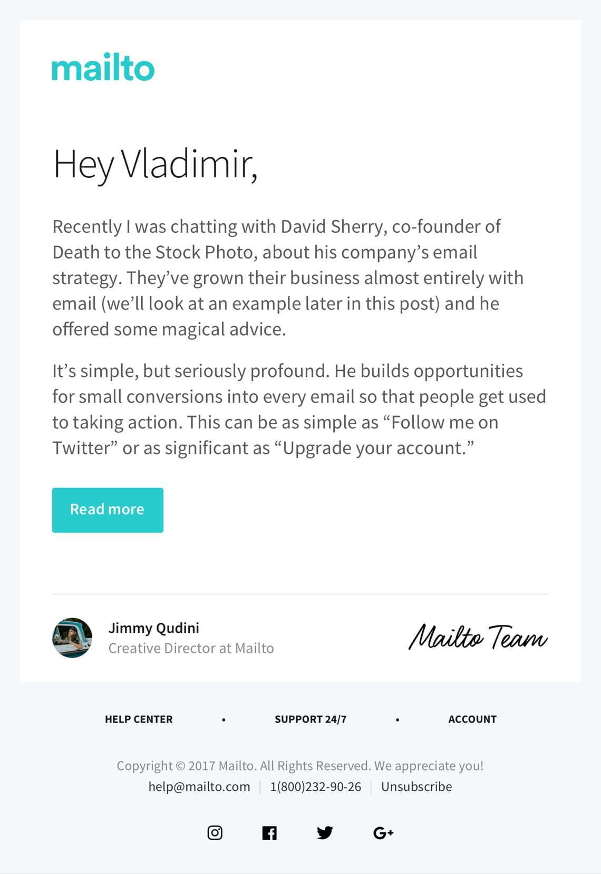601x874 pixels.
Task: Click the Hey Vladimir greeting heading
Action: pyautogui.click(x=156, y=164)
